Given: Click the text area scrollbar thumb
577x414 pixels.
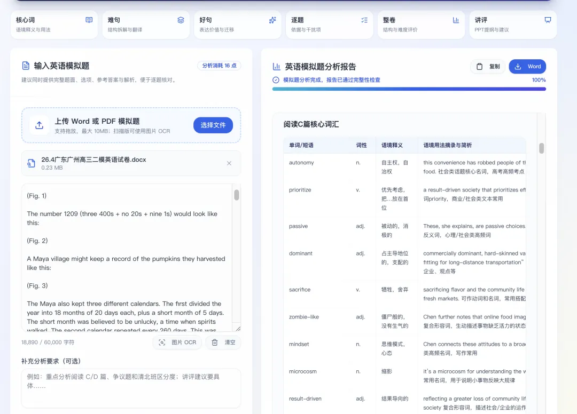Looking at the screenshot, I should pos(237,195).
